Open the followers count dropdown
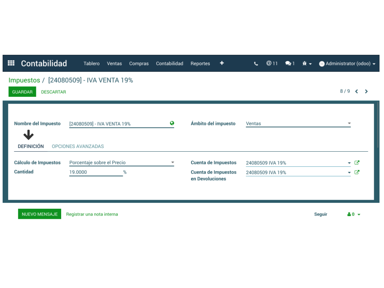The height and width of the screenshot is (288, 384). click(354, 214)
